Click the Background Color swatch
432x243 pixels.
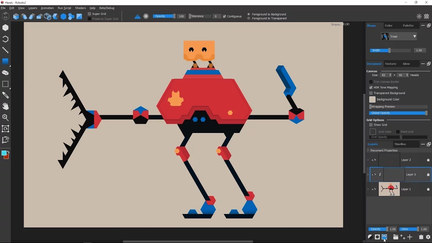coord(372,99)
